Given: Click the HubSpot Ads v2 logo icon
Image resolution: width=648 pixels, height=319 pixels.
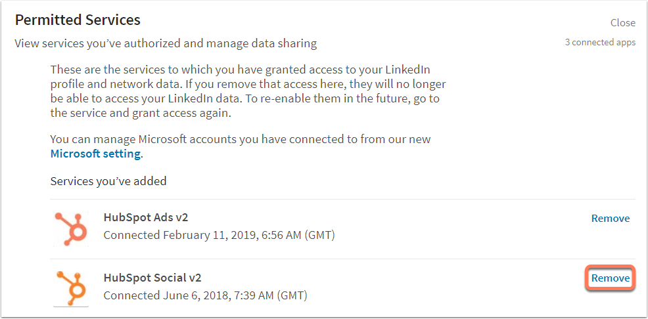Looking at the screenshot, I should 71,228.
